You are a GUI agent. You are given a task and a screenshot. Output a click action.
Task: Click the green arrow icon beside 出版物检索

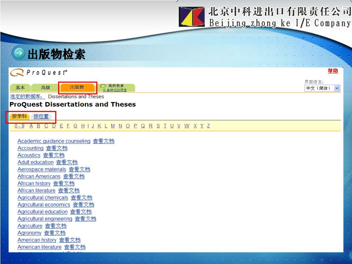pos(19,53)
